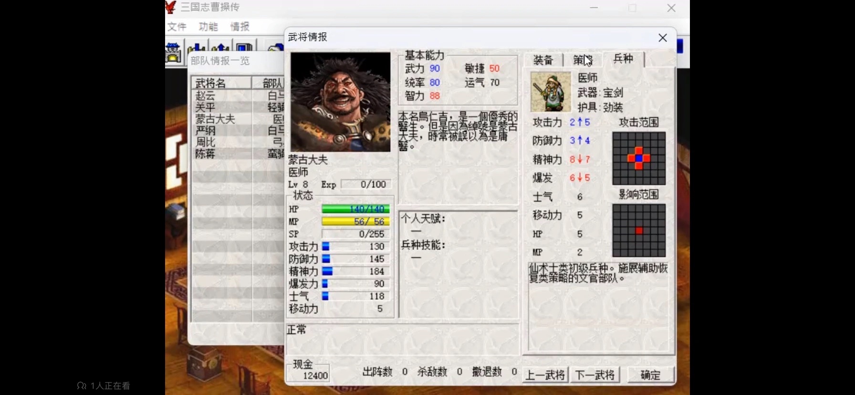The height and width of the screenshot is (395, 855).
Task: Click the yellow MP bar showing 56/56
Action: pos(355,221)
